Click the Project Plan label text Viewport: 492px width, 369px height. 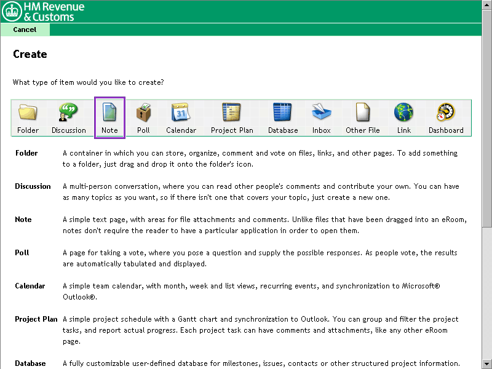click(x=232, y=130)
